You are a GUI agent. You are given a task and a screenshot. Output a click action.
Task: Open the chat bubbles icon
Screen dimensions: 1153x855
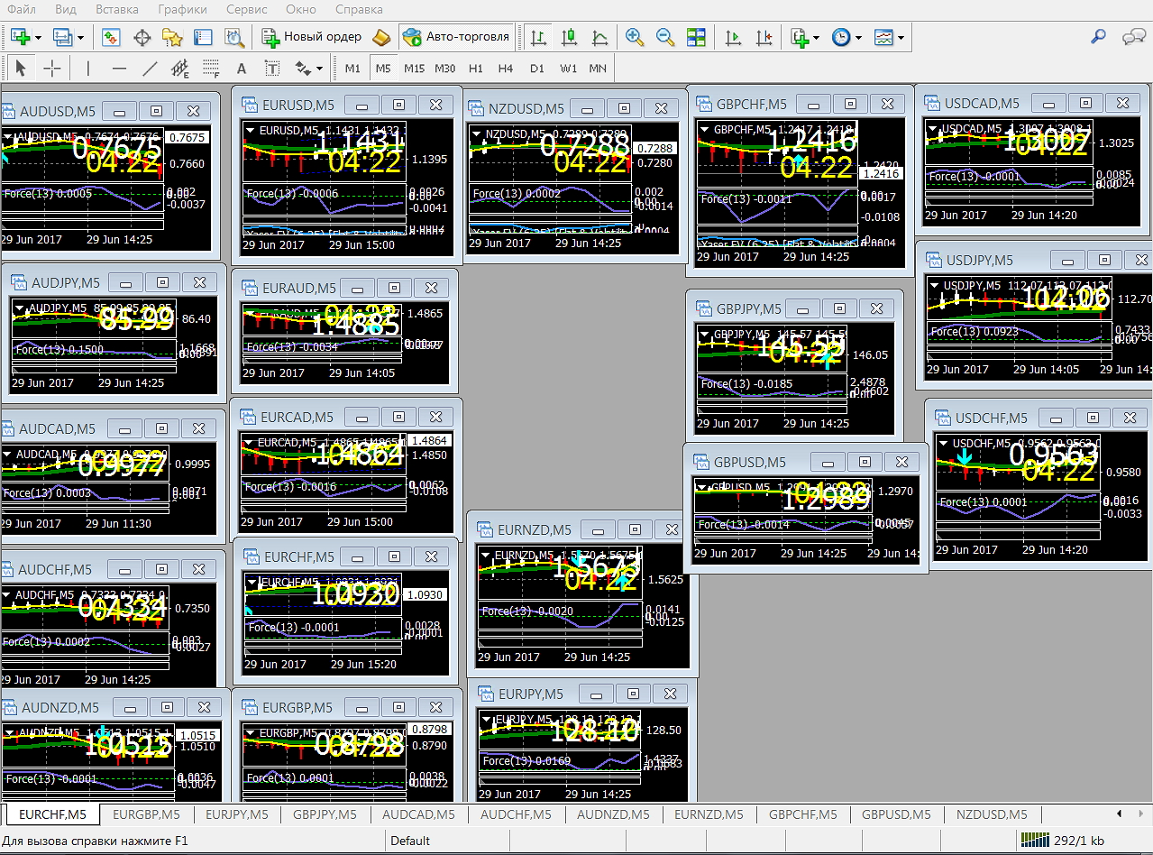[x=1133, y=37]
